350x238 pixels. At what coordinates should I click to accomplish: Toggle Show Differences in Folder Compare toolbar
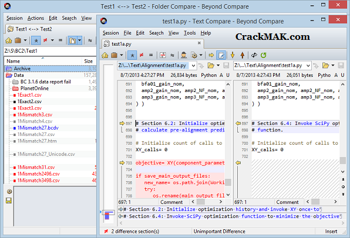pyautogui.click(x=45, y=40)
